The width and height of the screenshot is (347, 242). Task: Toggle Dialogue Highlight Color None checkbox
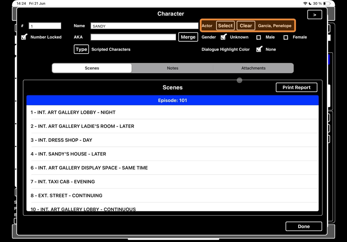pos(259,49)
